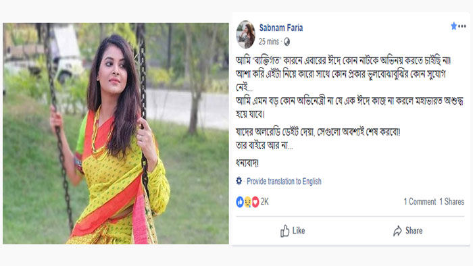Click the blue thumbs-up reaction icon
The image size is (473, 266).
coord(240,202)
